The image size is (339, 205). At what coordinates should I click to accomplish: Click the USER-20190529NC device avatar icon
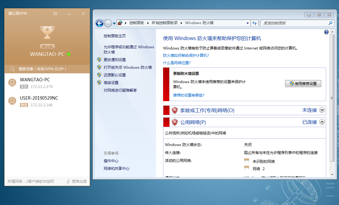click(x=12, y=101)
